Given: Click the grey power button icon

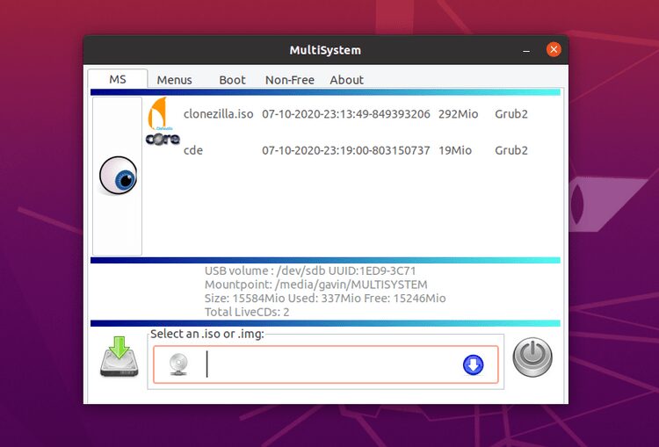Looking at the screenshot, I should pyautogui.click(x=532, y=357).
